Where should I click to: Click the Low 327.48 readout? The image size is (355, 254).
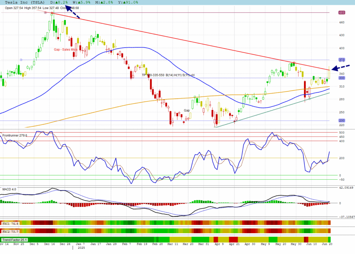coord(51,8)
